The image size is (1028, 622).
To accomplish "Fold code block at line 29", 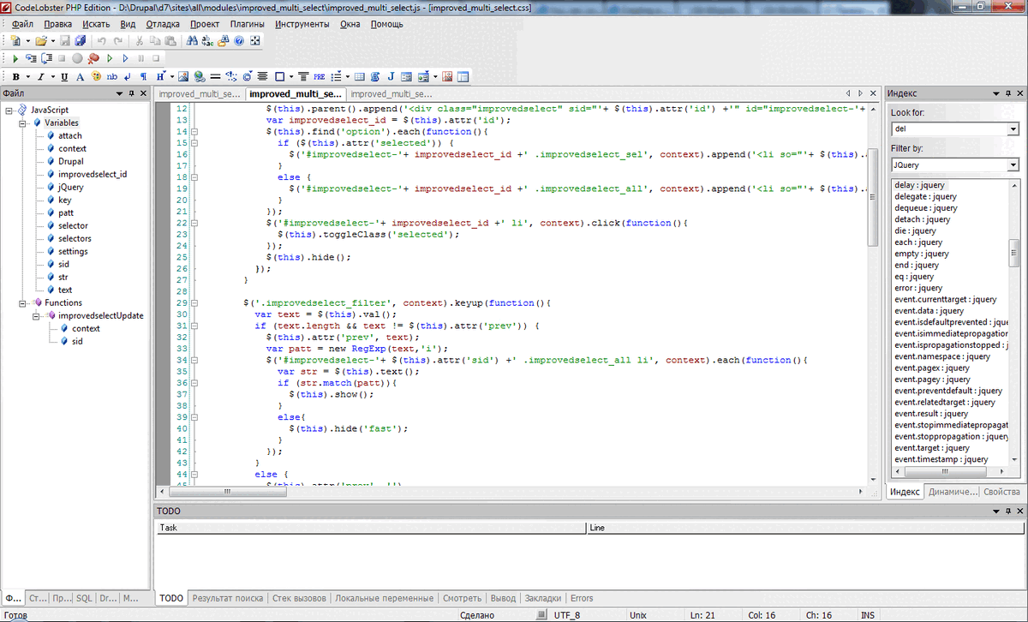I will pos(194,302).
